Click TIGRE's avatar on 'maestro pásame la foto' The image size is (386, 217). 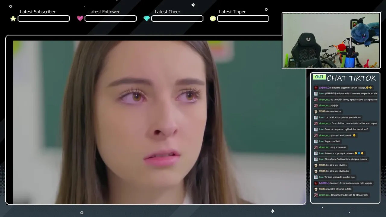(316, 189)
